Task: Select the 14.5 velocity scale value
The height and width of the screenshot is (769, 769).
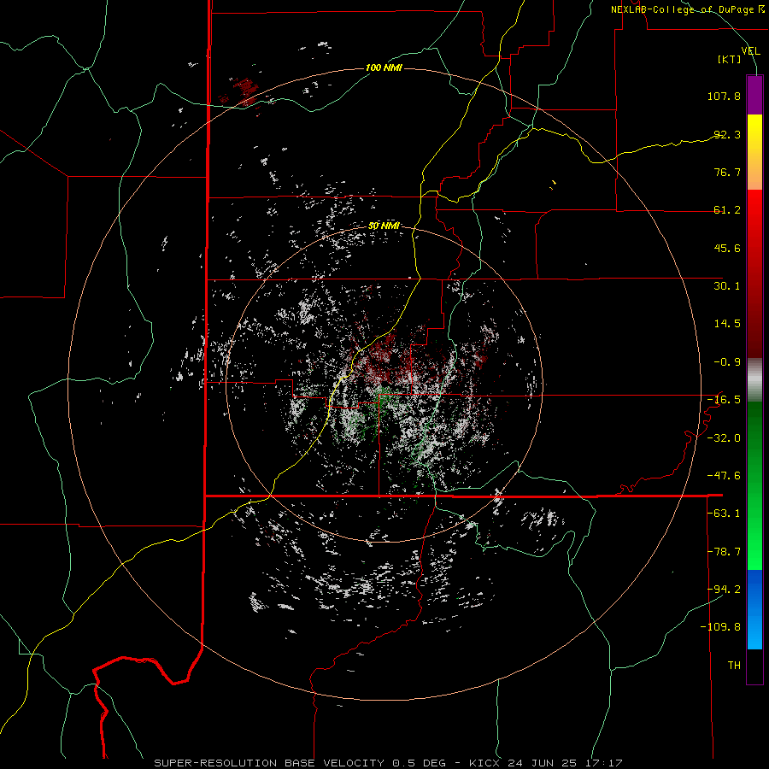Action: (727, 324)
